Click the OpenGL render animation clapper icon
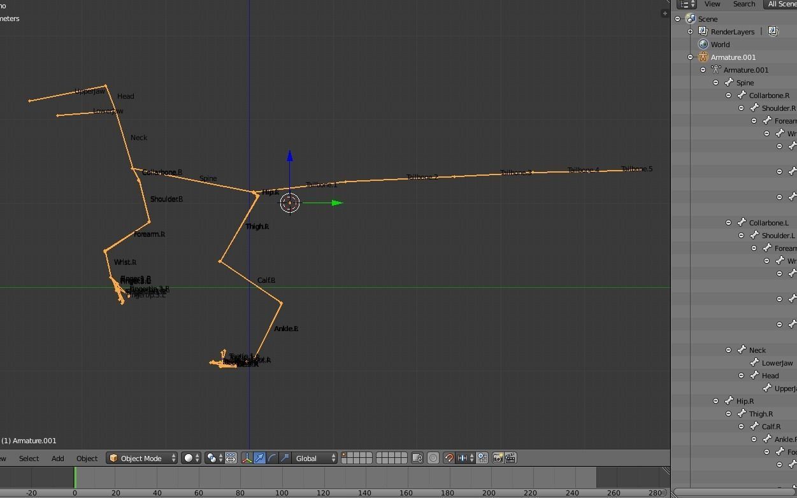 click(510, 458)
